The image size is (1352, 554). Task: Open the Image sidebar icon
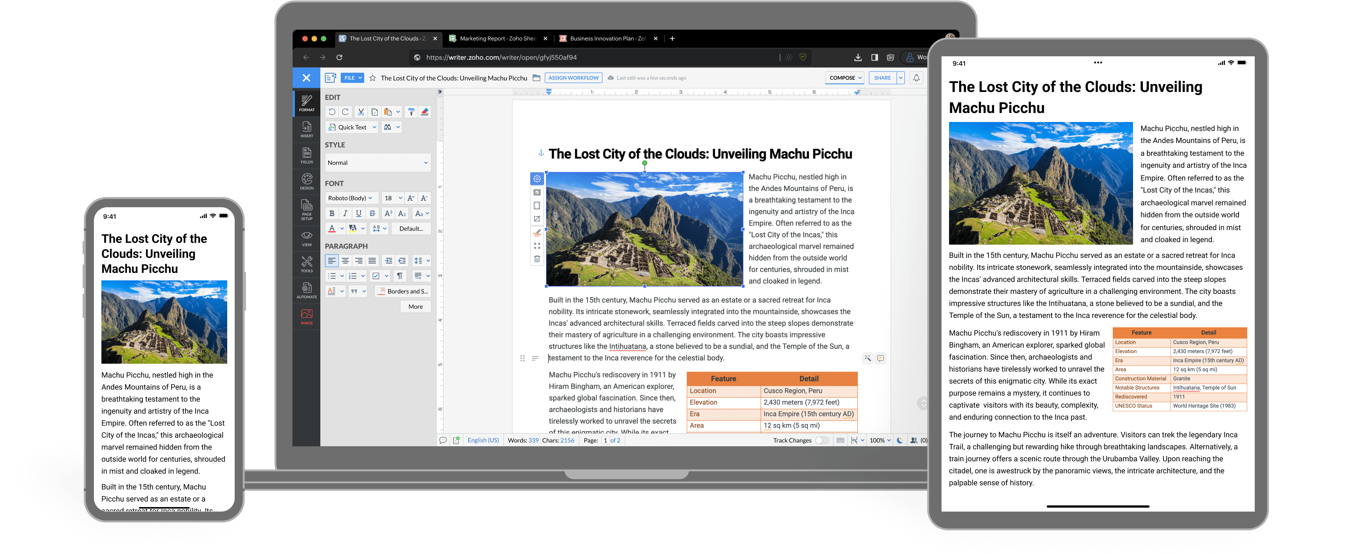tap(306, 316)
